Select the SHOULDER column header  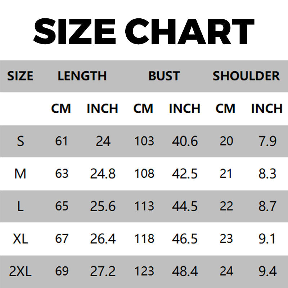[x=246, y=76]
